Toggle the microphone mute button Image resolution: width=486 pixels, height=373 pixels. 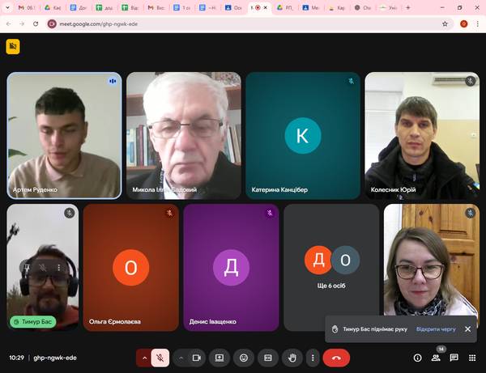point(161,358)
